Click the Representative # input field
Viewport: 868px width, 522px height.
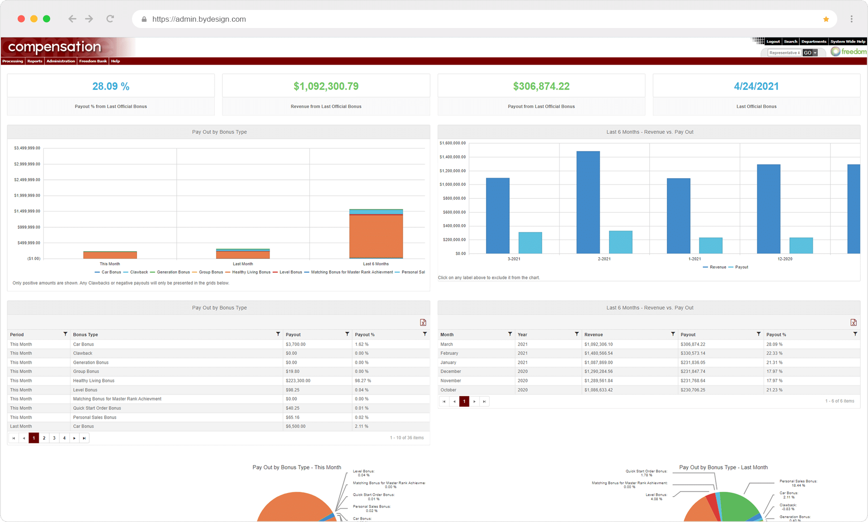pos(784,53)
